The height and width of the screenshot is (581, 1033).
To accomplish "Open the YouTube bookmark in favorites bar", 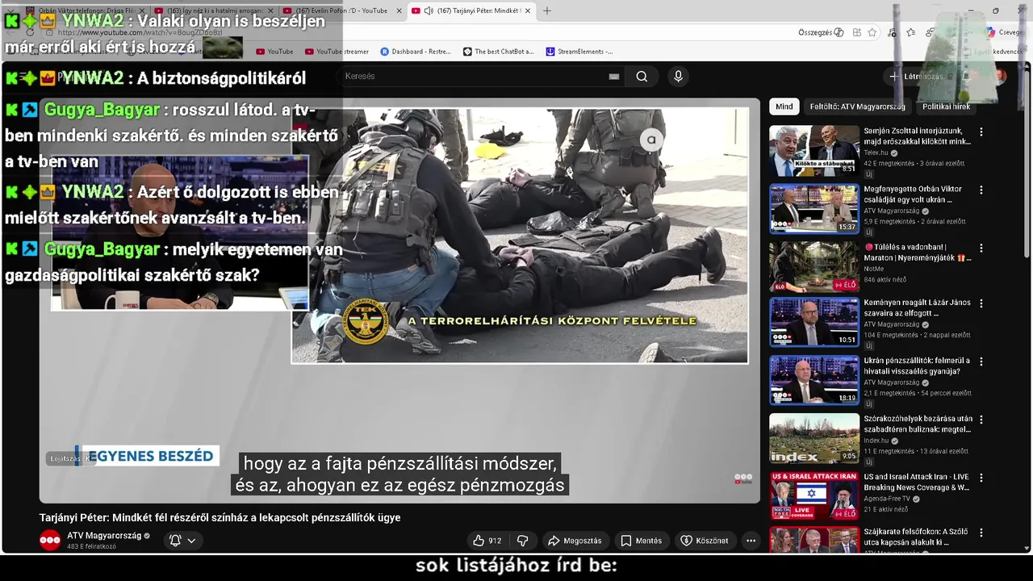I will [x=274, y=52].
